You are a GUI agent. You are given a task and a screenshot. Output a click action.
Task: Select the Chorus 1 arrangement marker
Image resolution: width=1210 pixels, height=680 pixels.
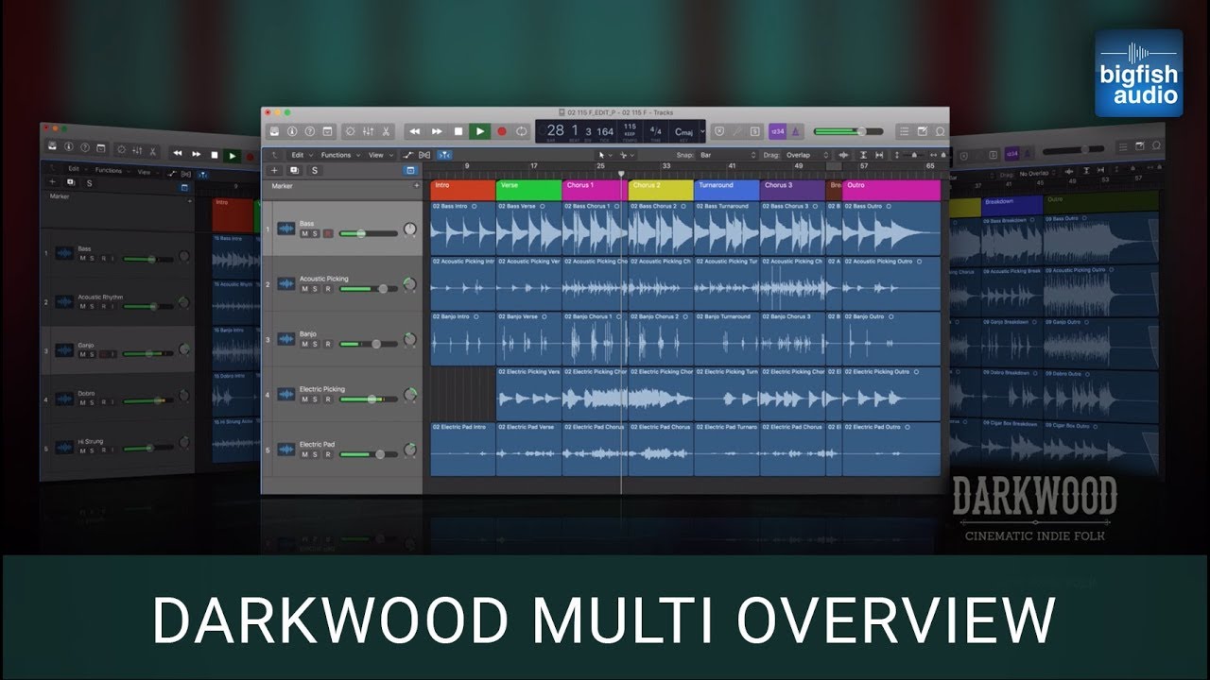[596, 190]
